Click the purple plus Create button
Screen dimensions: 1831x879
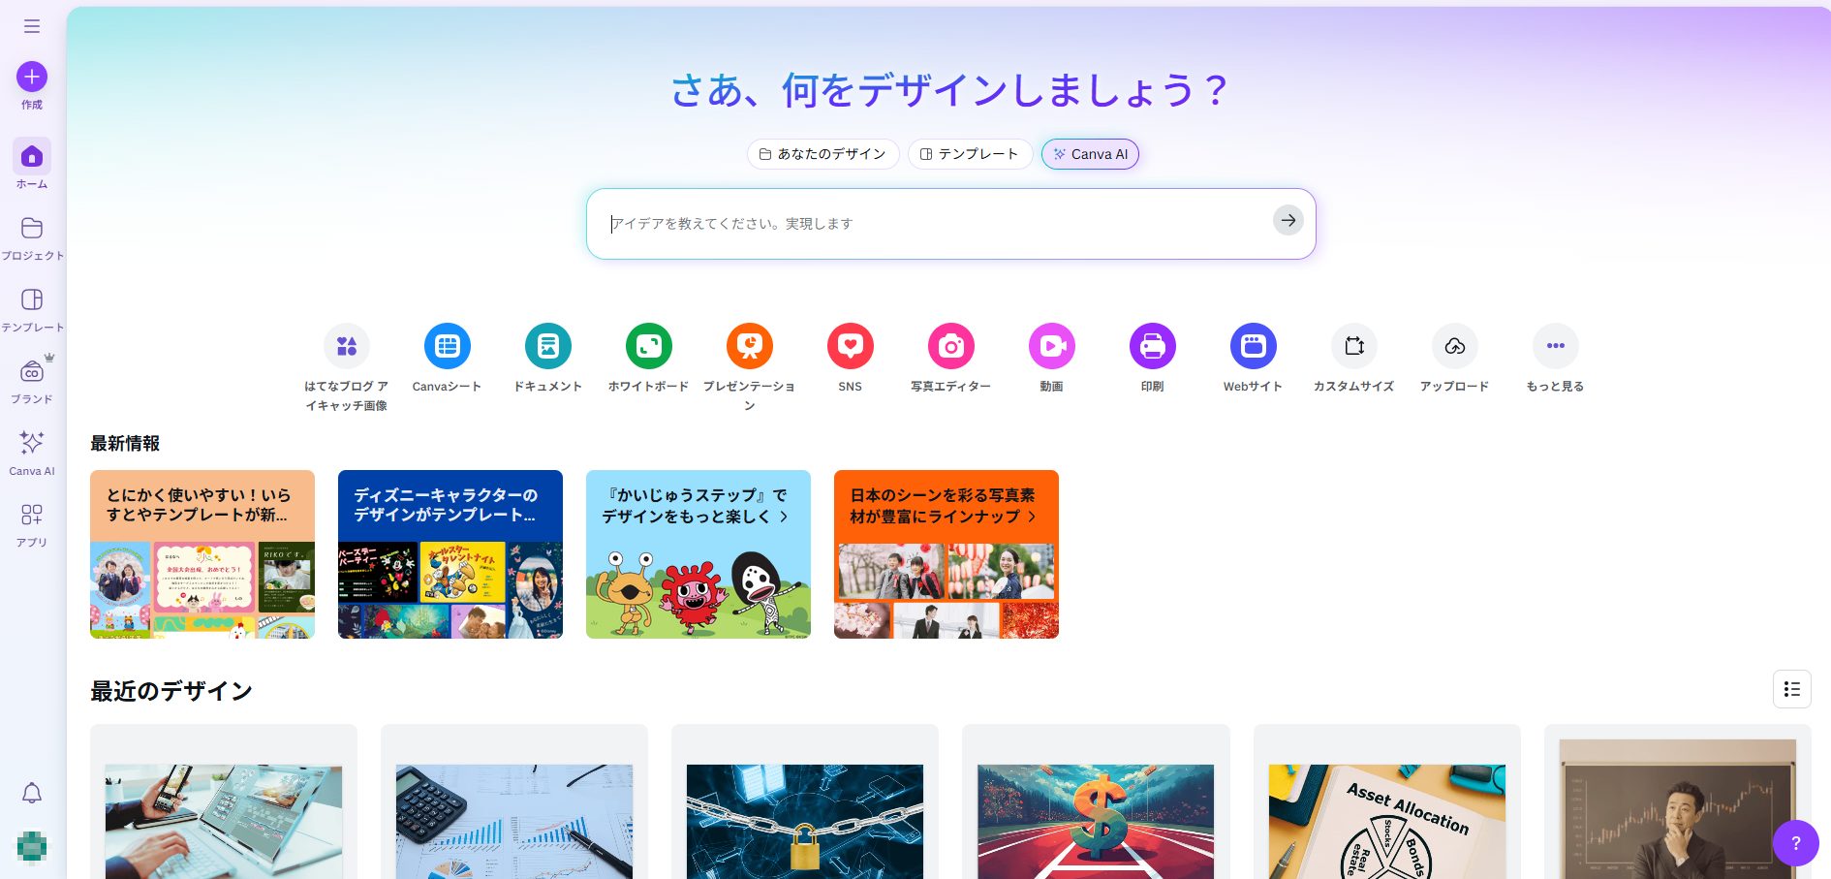tap(32, 77)
